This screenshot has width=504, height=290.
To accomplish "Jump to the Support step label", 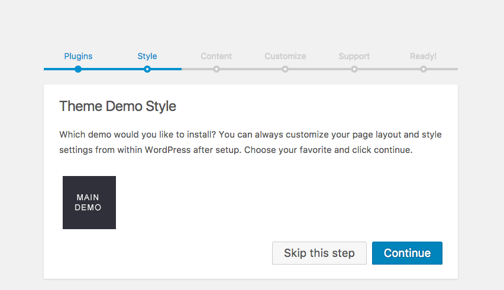I will pyautogui.click(x=354, y=56).
